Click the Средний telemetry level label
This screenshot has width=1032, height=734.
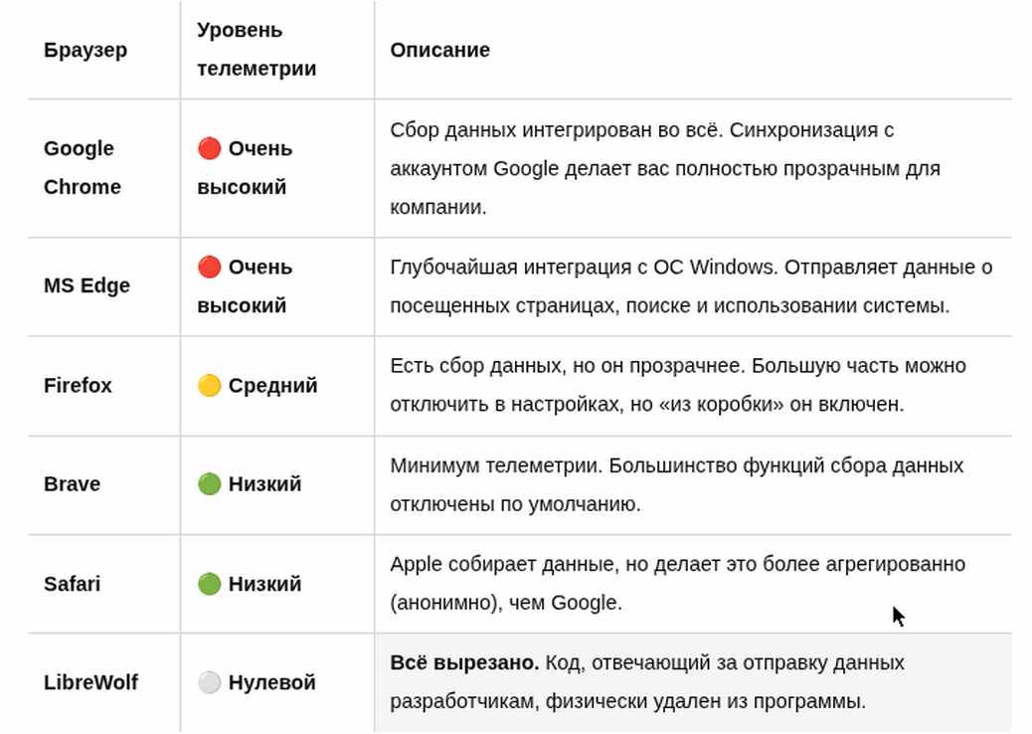coord(273,386)
